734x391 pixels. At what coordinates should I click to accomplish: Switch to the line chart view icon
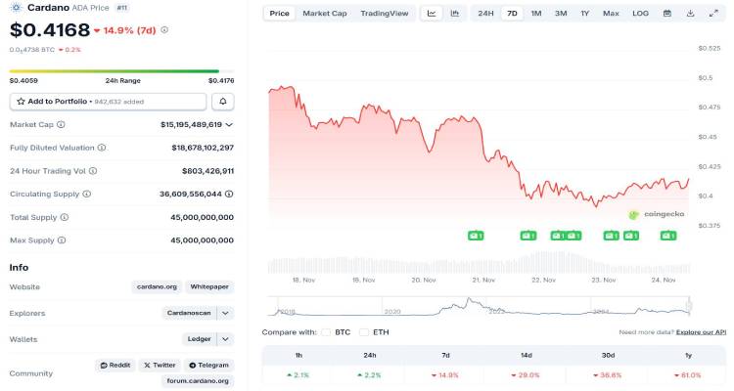(x=432, y=14)
